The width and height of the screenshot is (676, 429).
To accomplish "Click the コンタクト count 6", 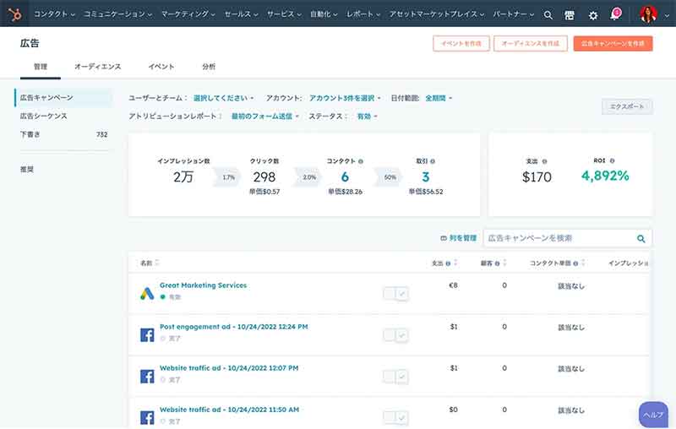I will (x=345, y=177).
